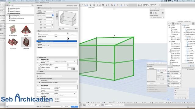Collapse the Prévisualisation et position section
The width and height of the screenshot is (195, 109).
tap(37, 8)
